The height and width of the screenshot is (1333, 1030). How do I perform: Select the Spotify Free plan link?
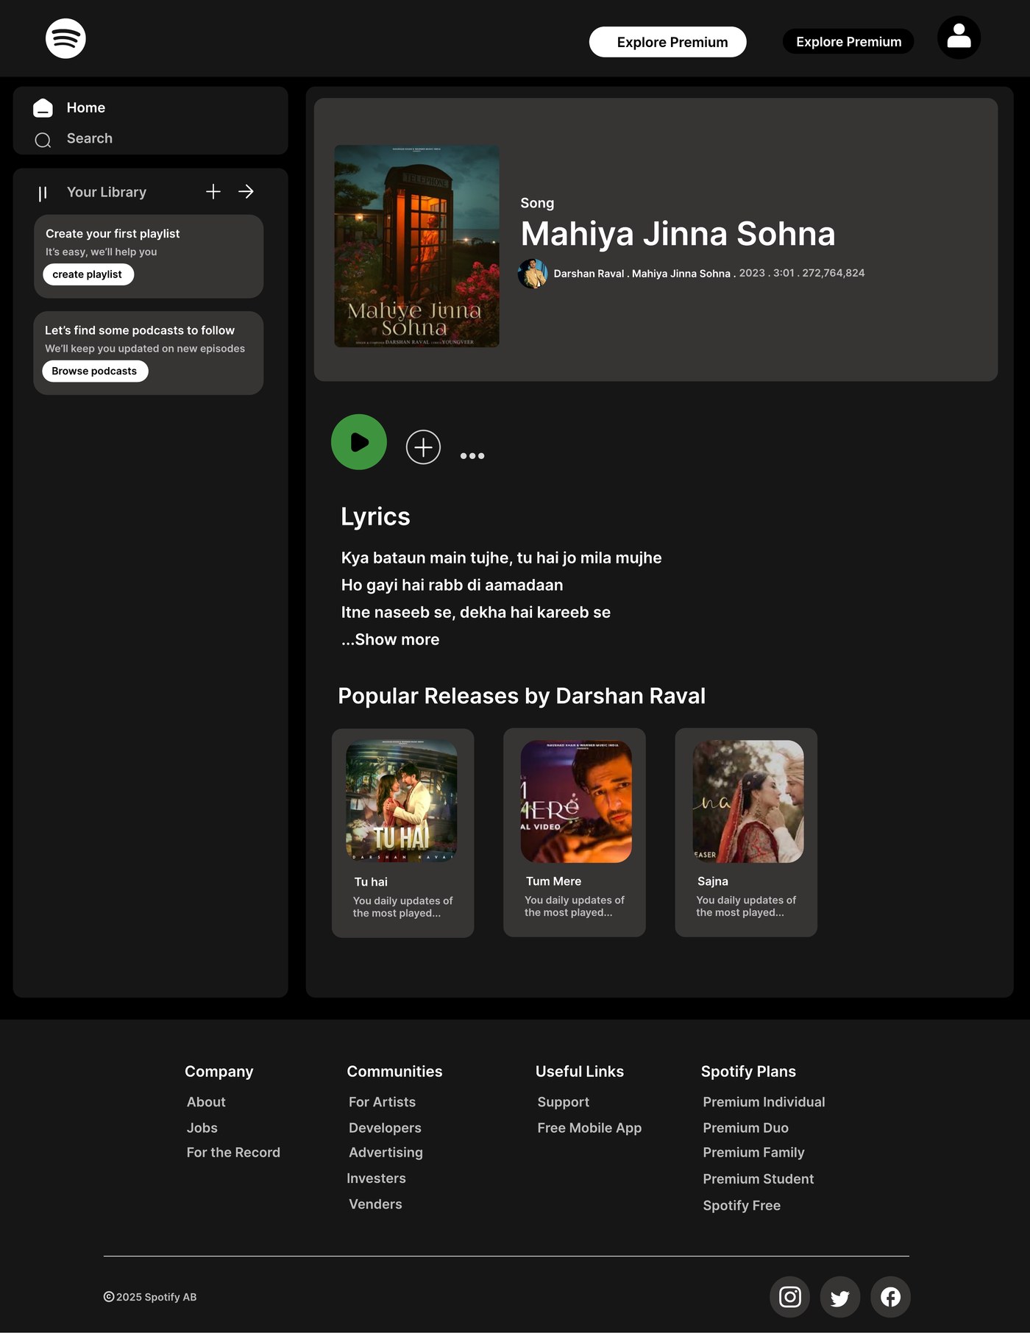click(x=742, y=1206)
